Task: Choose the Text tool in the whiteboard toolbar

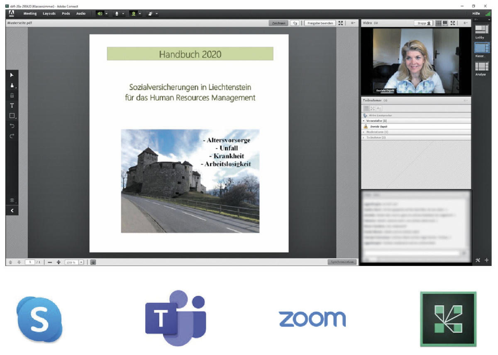Action: (x=12, y=106)
